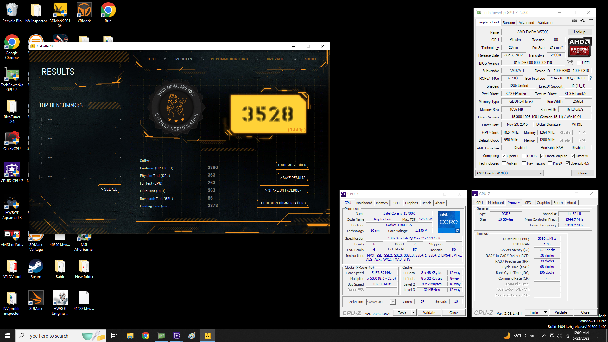This screenshot has height=342, width=608.
Task: Click in the taskbar search box
Action: pyautogui.click(x=60, y=336)
